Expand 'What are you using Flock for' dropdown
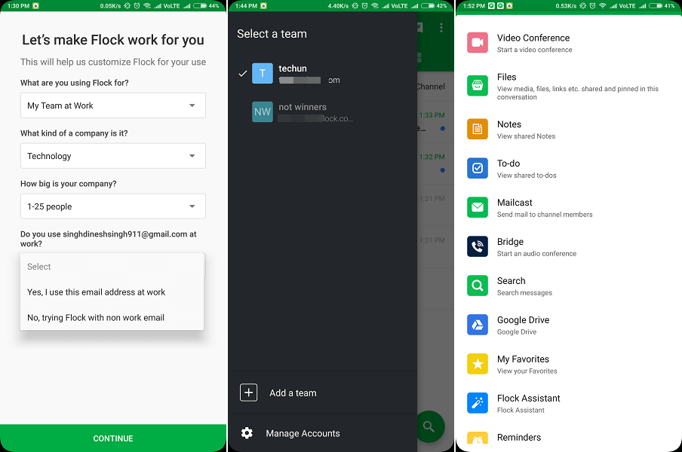The height and width of the screenshot is (452, 682). 113,105
